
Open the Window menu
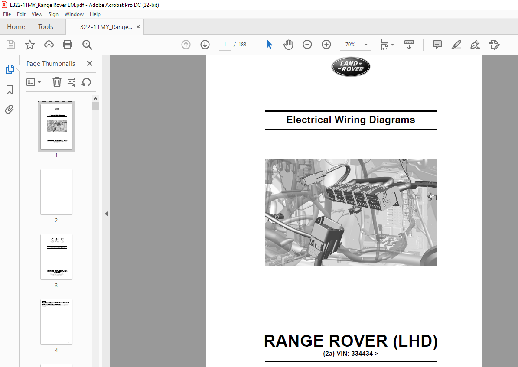(x=74, y=14)
